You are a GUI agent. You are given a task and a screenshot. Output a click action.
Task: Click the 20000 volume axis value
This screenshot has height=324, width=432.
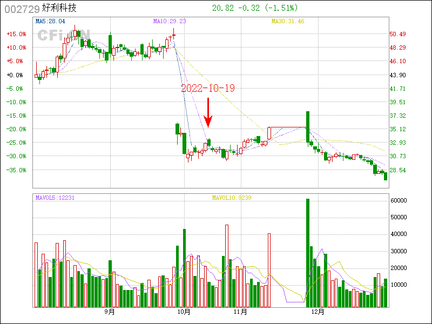pos(399,268)
